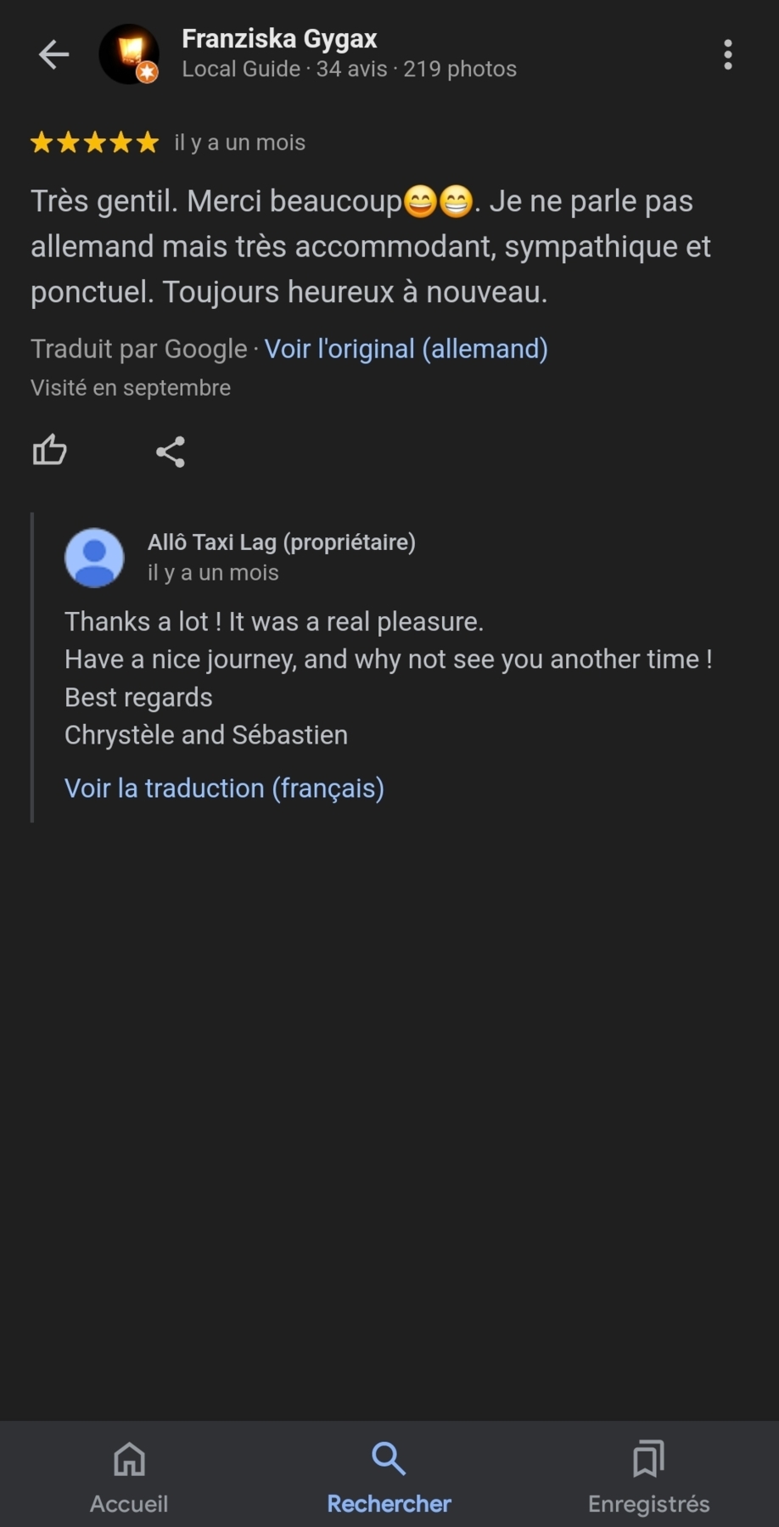Open the Franziska Gygax reviewer name
779x1527 pixels.
(x=279, y=39)
